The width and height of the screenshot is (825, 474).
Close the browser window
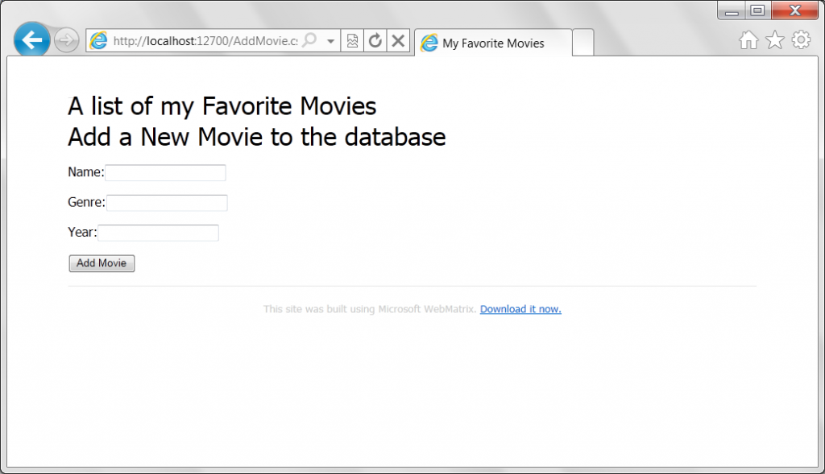pyautogui.click(x=795, y=11)
